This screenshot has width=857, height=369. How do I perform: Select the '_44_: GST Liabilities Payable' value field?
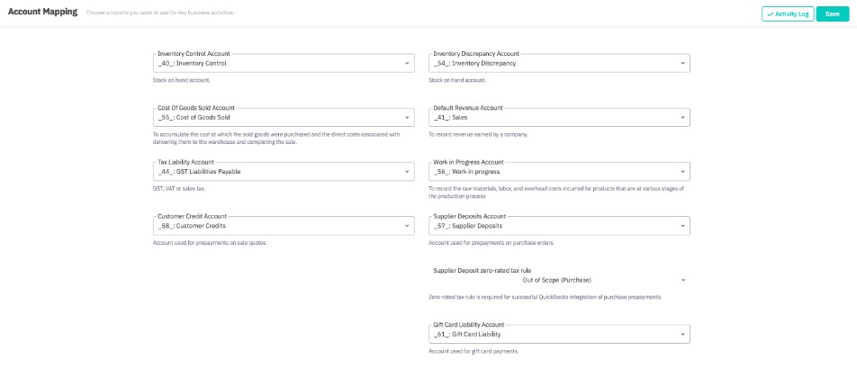click(x=270, y=172)
